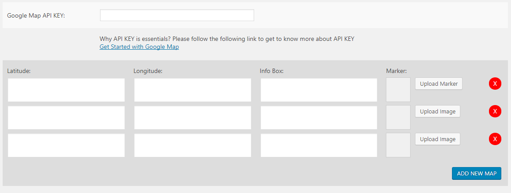Select the second row Info Box area
This screenshot has width=511, height=193.
(x=319, y=118)
